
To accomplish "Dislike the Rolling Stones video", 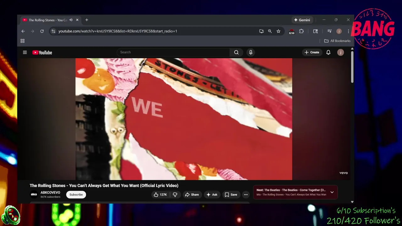I will tap(175, 195).
